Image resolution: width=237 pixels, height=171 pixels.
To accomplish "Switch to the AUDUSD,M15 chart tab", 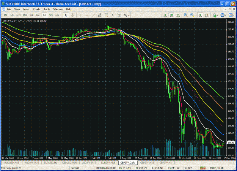I will (12, 163).
